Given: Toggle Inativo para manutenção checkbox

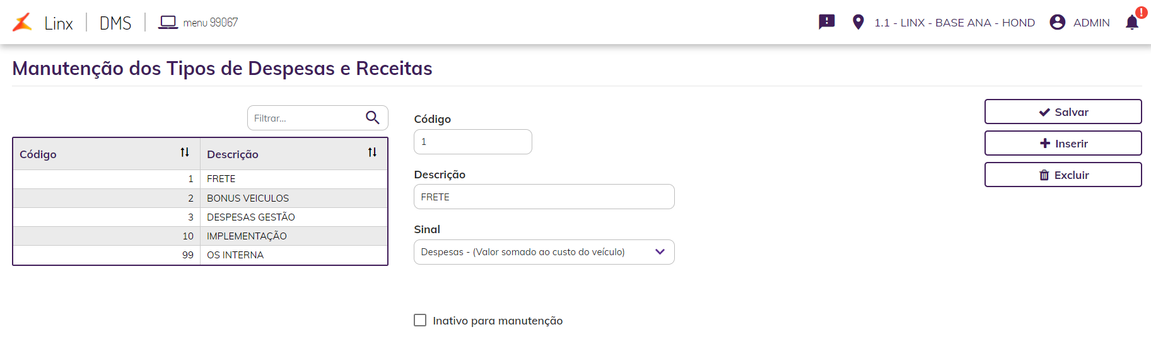Looking at the screenshot, I should [420, 320].
